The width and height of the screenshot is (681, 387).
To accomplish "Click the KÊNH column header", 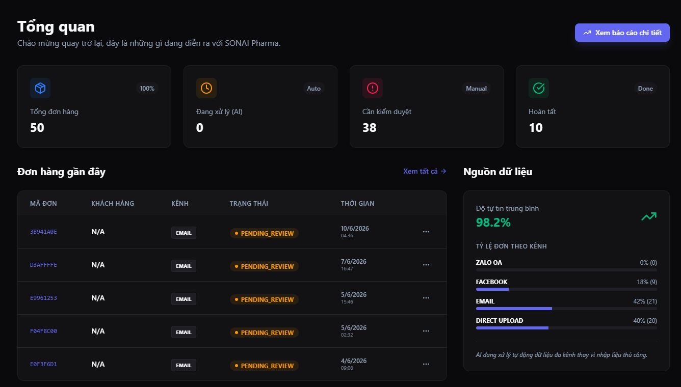I will click(x=180, y=203).
